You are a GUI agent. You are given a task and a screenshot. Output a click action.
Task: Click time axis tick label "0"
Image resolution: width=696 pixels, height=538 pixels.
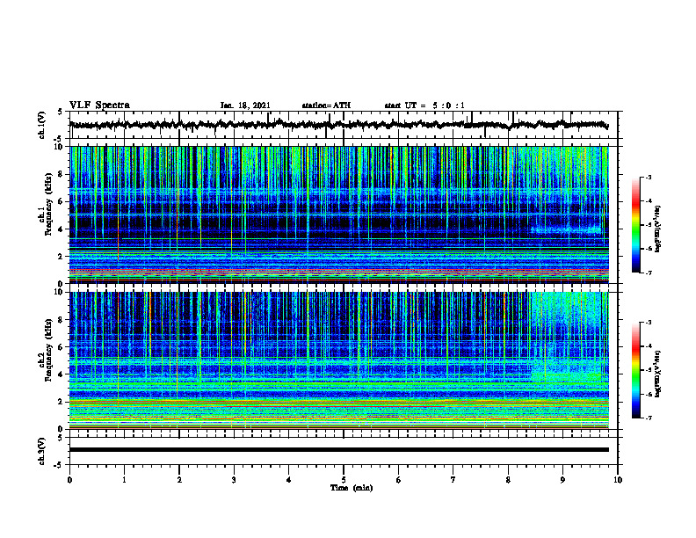69,480
